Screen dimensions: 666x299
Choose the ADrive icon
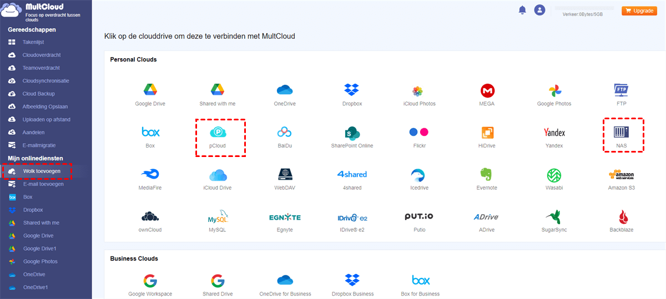tap(487, 217)
